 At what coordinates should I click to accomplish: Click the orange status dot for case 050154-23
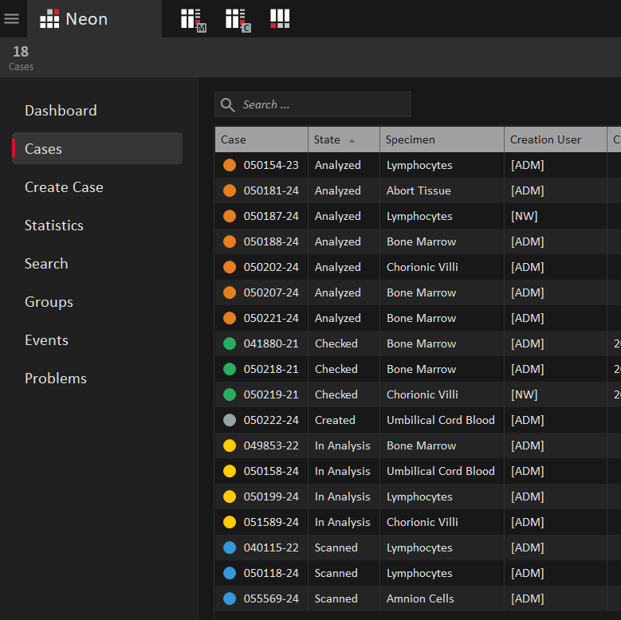pos(230,165)
